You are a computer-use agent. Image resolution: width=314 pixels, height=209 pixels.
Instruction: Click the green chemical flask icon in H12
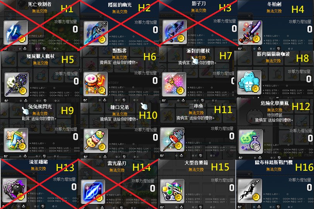251,142
